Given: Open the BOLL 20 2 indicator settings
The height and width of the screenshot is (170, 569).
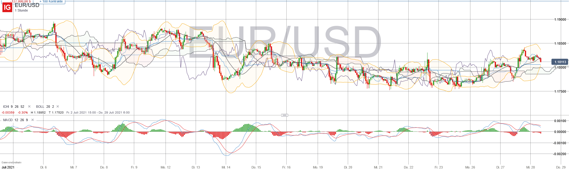Looking at the screenshot, I should pyautogui.click(x=45, y=107).
